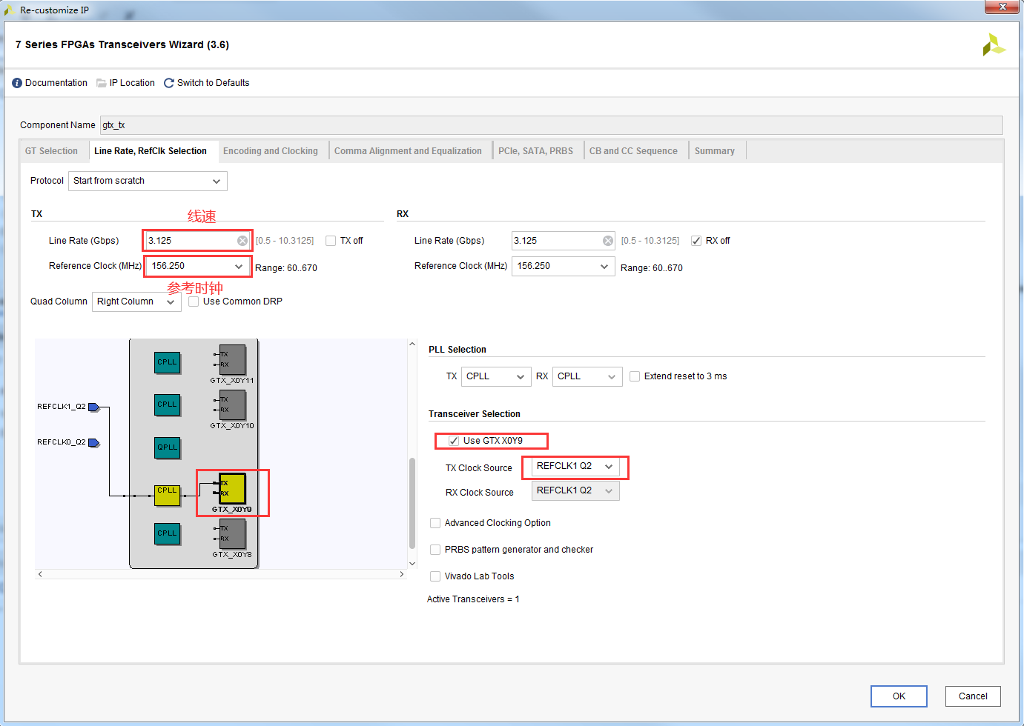Open the Quad Column dropdown

coord(136,302)
